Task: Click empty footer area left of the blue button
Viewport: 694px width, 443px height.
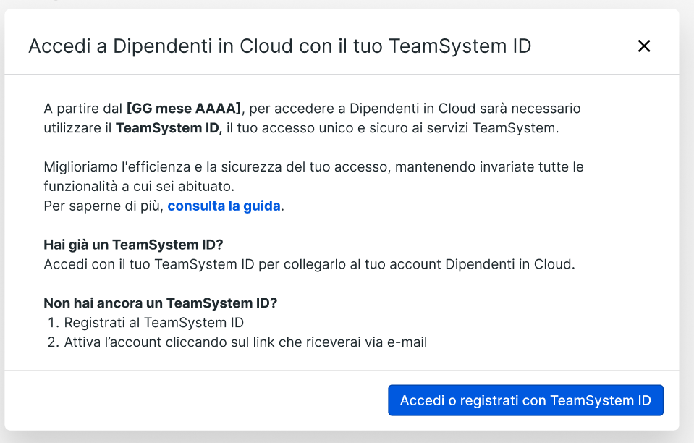Action: click(195, 400)
